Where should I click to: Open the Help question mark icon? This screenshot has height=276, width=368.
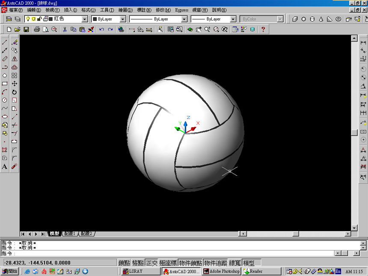click(x=263, y=30)
